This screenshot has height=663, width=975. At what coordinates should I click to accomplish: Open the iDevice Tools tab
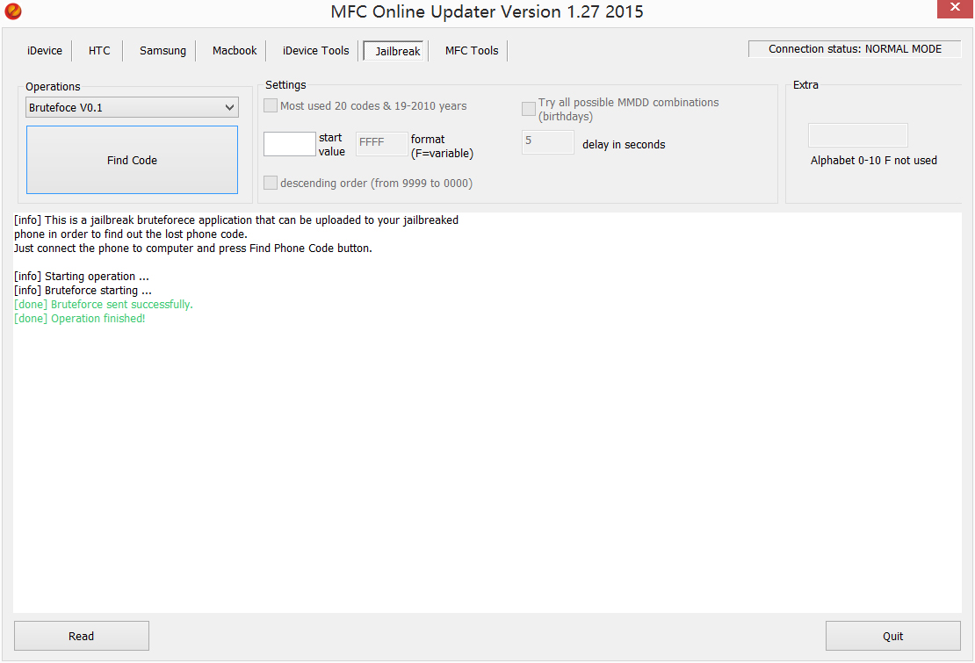(315, 51)
